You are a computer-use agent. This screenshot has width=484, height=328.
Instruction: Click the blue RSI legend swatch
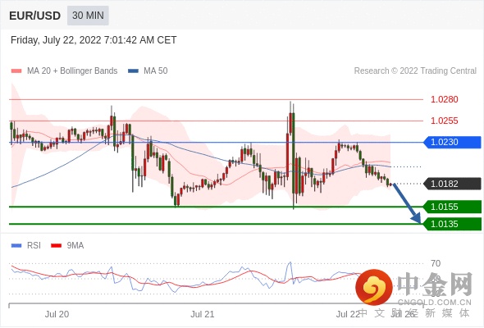pos(16,246)
